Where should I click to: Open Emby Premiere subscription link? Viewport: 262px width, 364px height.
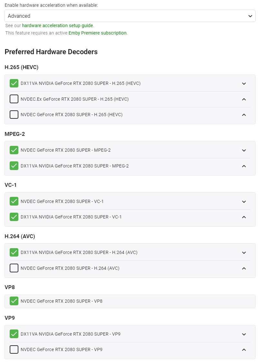tap(97, 33)
